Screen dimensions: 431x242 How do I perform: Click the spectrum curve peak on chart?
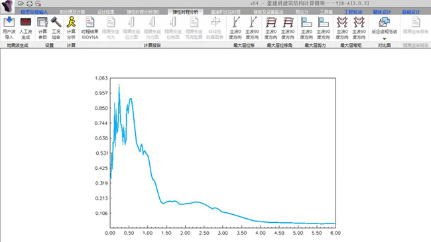coord(119,85)
